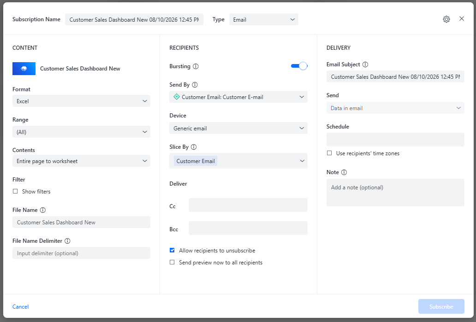
Task: Open the subscription settings gear icon
Action: tap(446, 19)
